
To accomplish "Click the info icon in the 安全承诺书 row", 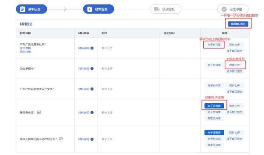I will tap(92, 69).
